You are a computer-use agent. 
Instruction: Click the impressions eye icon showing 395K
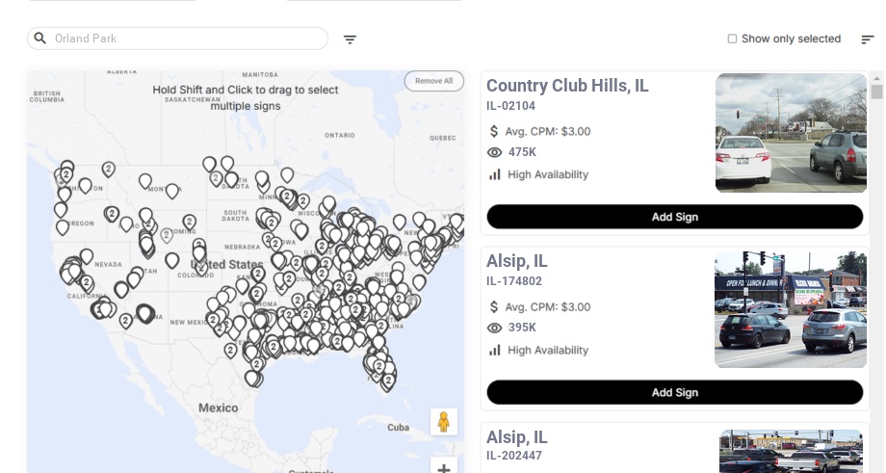coord(494,328)
